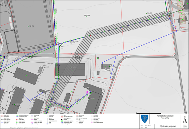Click the red pipe junction node left of center

(57, 44)
